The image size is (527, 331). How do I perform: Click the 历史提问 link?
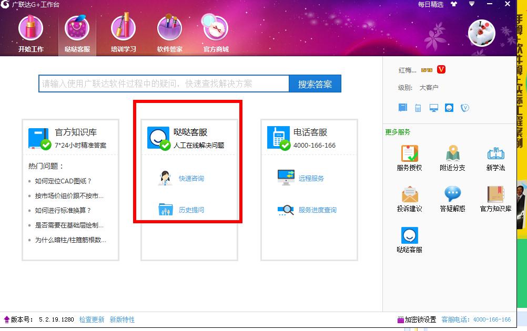pos(191,210)
